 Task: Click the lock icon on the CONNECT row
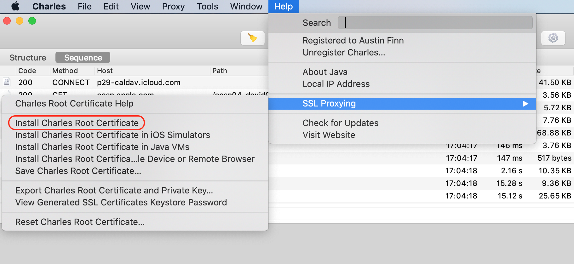(x=7, y=82)
